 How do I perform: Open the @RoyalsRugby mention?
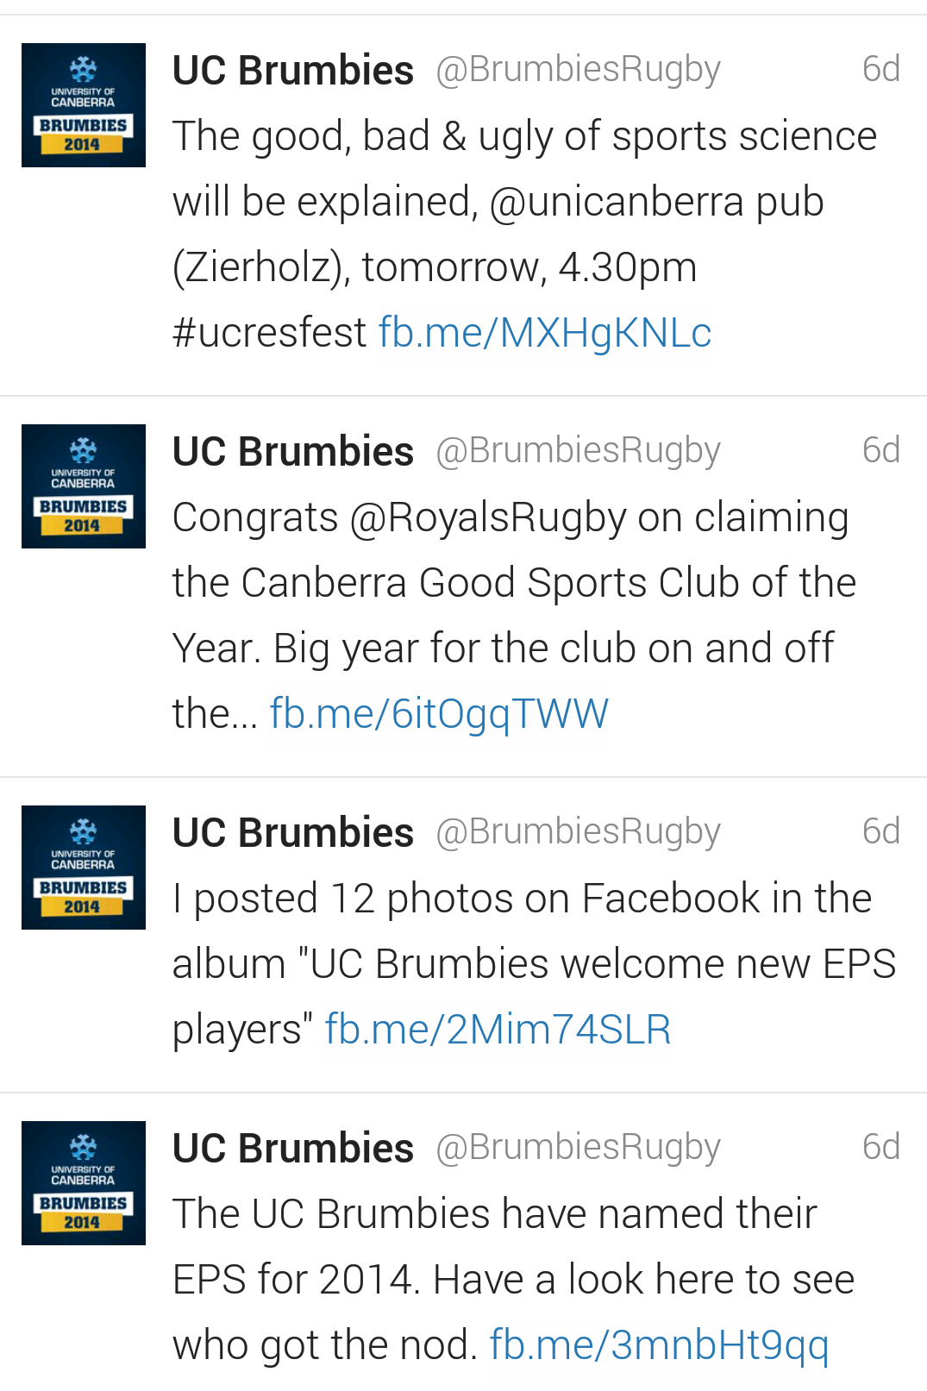tap(488, 519)
